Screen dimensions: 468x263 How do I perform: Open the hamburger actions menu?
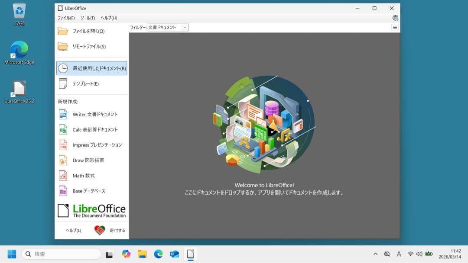click(x=395, y=27)
